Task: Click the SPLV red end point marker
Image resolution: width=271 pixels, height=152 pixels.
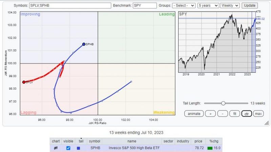Action: [24, 82]
